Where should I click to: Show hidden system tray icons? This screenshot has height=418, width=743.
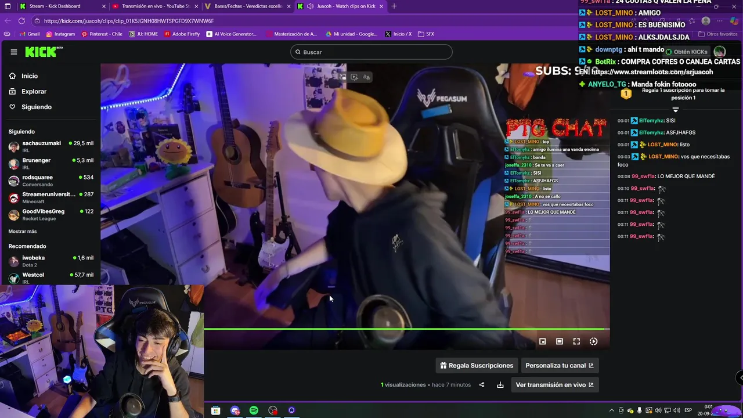click(x=611, y=410)
